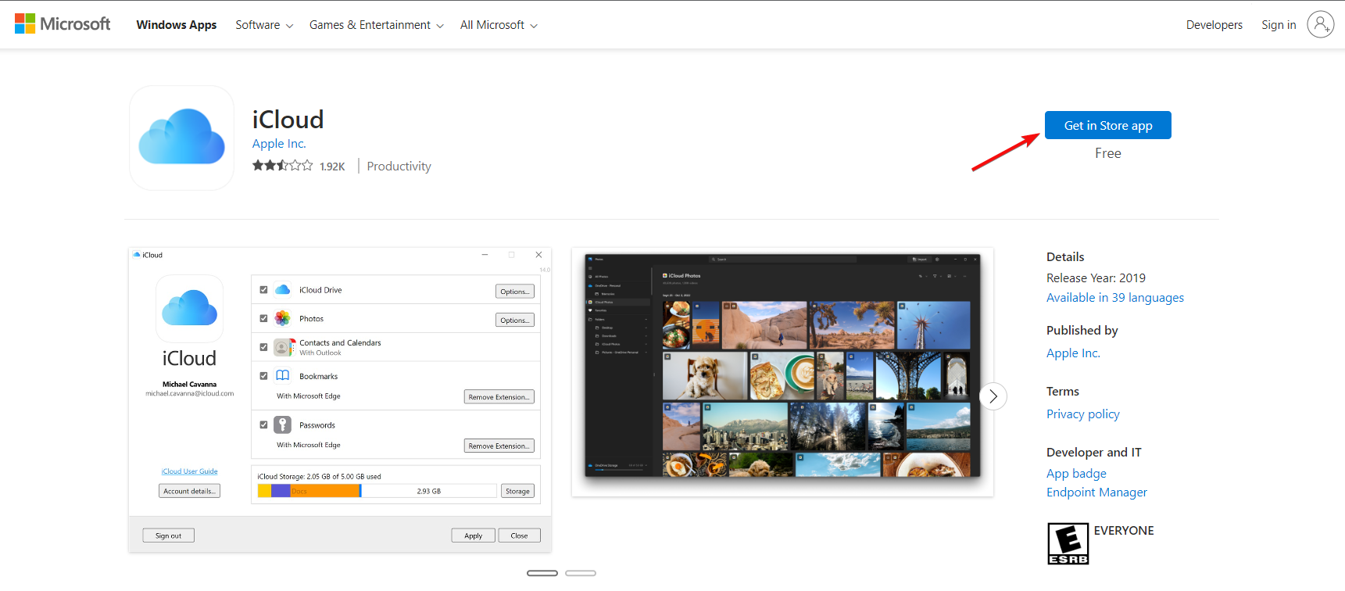Click the iCloud storage usage bar
The width and height of the screenshot is (1345, 591).
pyautogui.click(x=377, y=491)
